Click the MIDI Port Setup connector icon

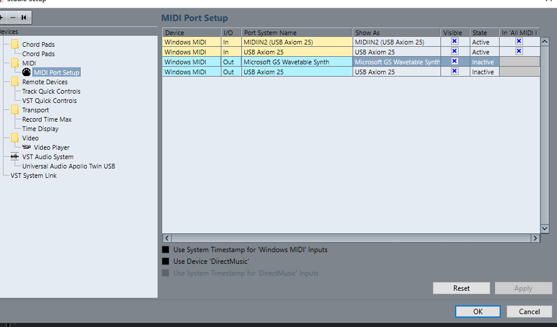pos(26,72)
